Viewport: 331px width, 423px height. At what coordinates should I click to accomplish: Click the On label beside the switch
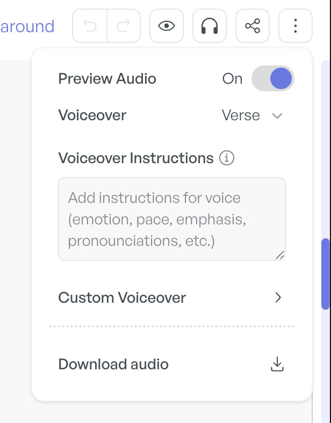[232, 79]
